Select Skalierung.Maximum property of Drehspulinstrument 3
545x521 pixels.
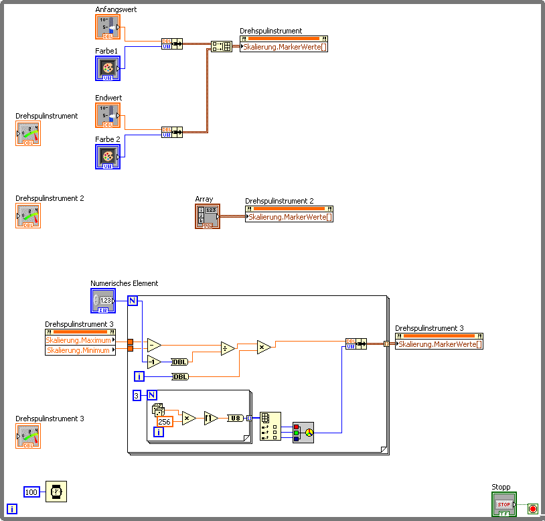80,340
